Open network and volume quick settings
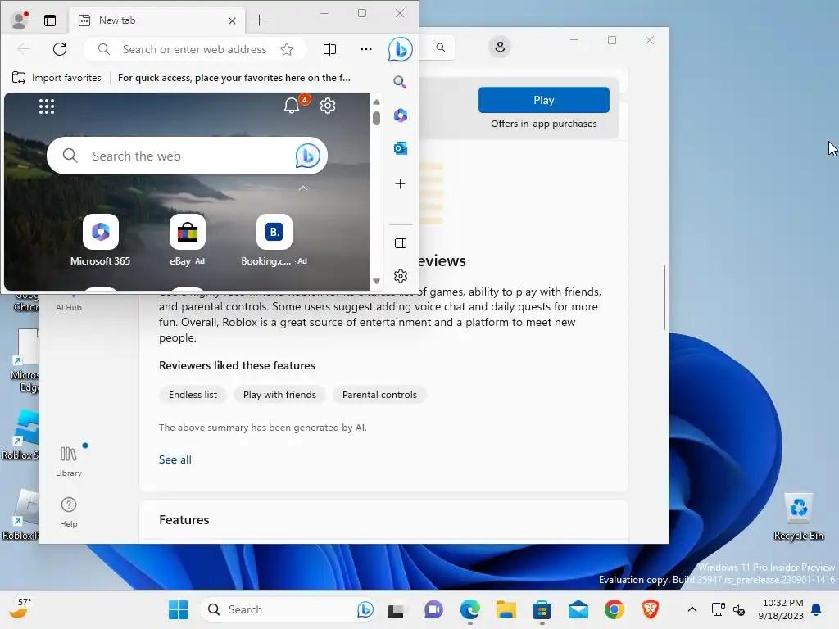This screenshot has height=629, width=839. point(728,609)
